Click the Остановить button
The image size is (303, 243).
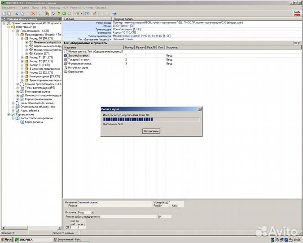click(x=151, y=131)
